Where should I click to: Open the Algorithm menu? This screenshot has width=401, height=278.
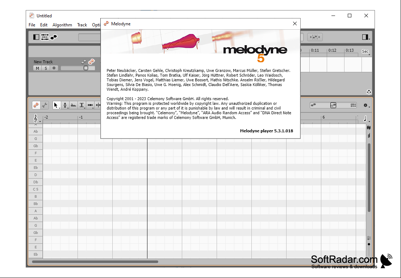(62, 25)
